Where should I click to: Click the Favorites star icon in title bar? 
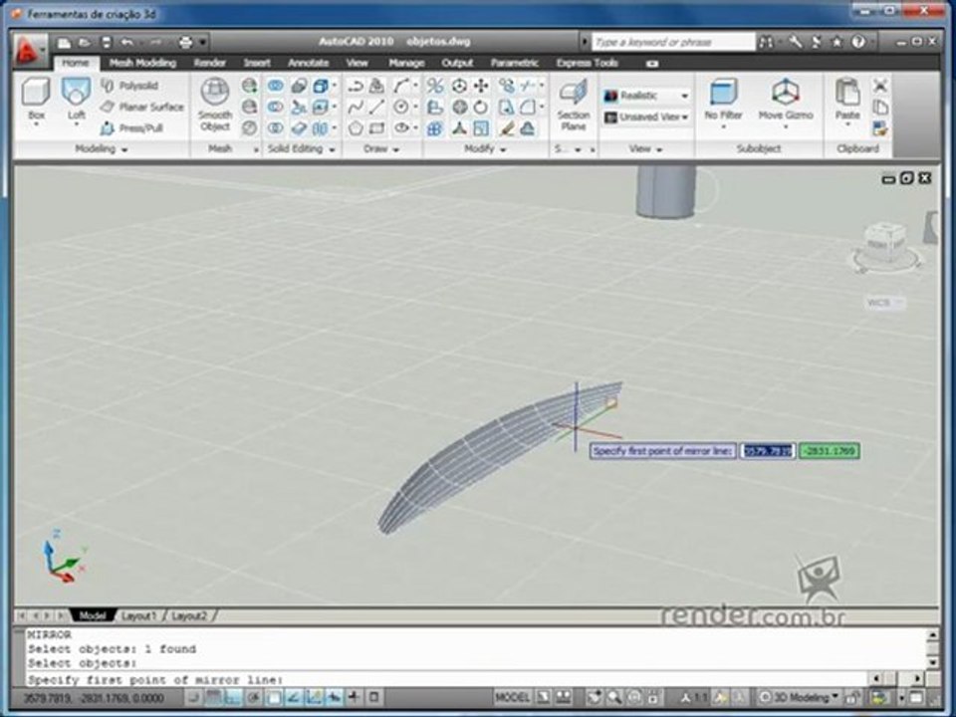[x=836, y=42]
